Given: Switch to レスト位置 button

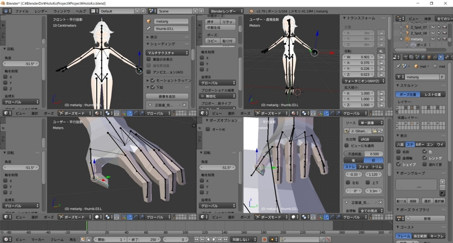Looking at the screenshot, I should click(x=433, y=95).
